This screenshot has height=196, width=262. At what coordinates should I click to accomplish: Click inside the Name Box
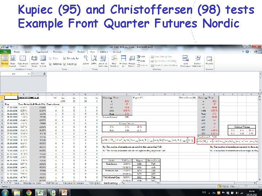click(14, 74)
